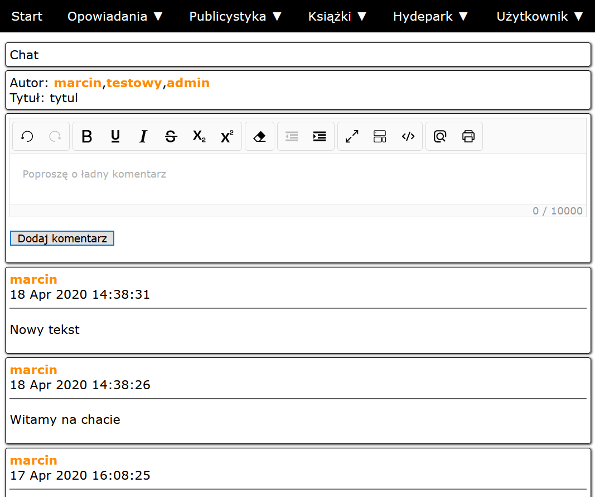This screenshot has width=595, height=497.
Task: Toggle italic text style
Action: (x=143, y=137)
